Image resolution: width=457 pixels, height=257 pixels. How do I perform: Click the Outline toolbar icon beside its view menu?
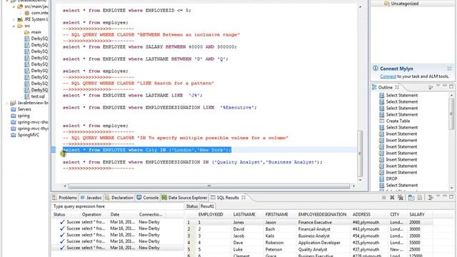(431, 87)
